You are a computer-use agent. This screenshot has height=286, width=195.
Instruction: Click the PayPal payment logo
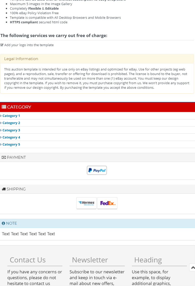[97, 170]
